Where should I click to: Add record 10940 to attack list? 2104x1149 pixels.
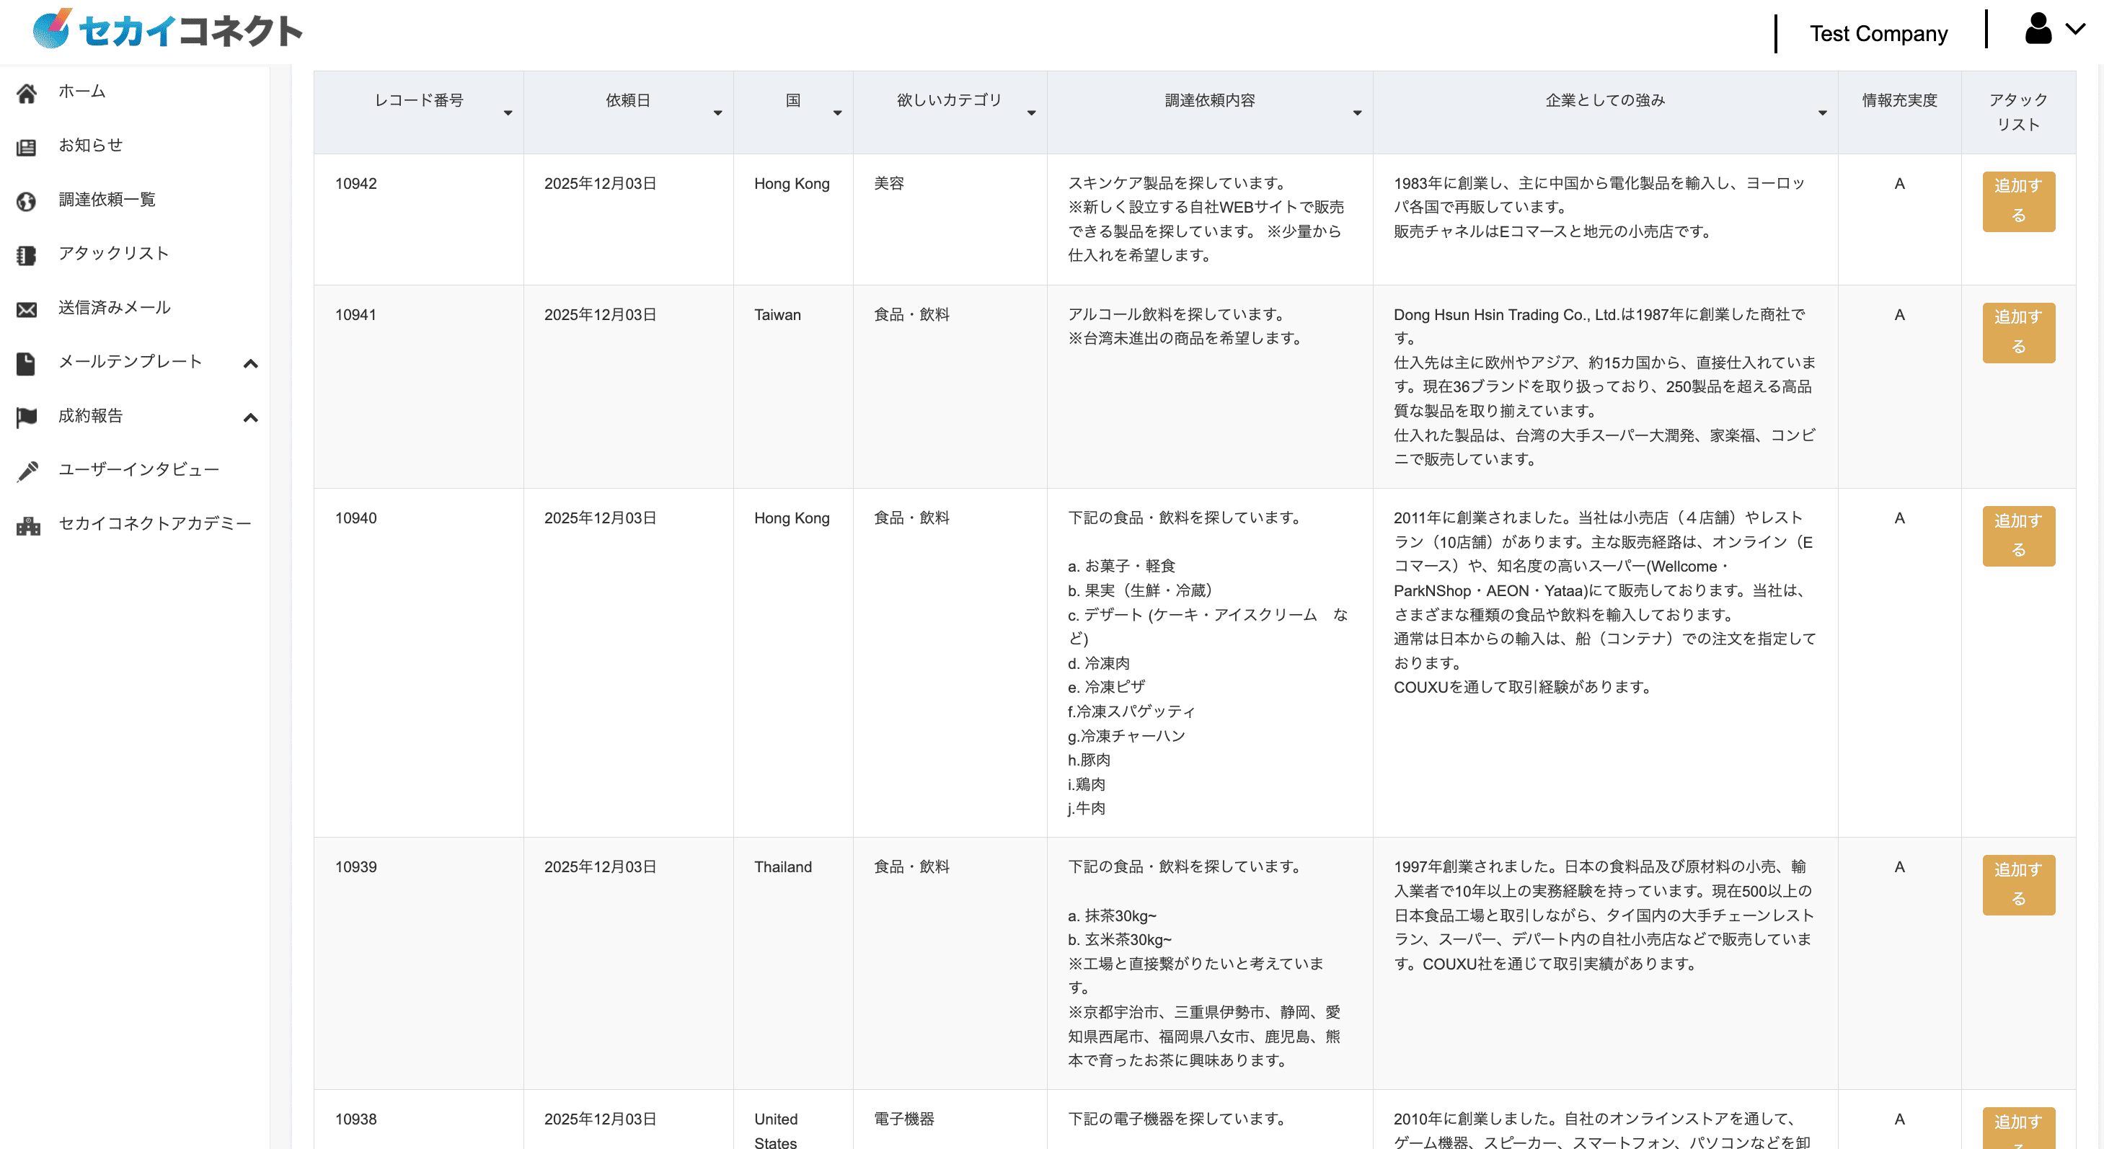[x=2017, y=535]
